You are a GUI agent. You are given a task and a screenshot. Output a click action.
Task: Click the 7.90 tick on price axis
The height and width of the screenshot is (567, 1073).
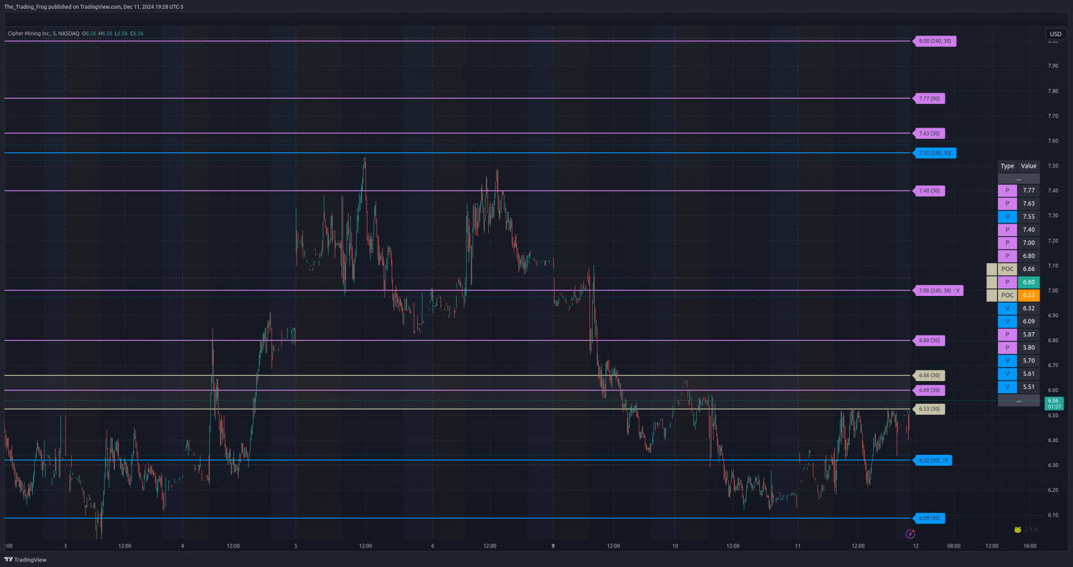(x=1053, y=66)
